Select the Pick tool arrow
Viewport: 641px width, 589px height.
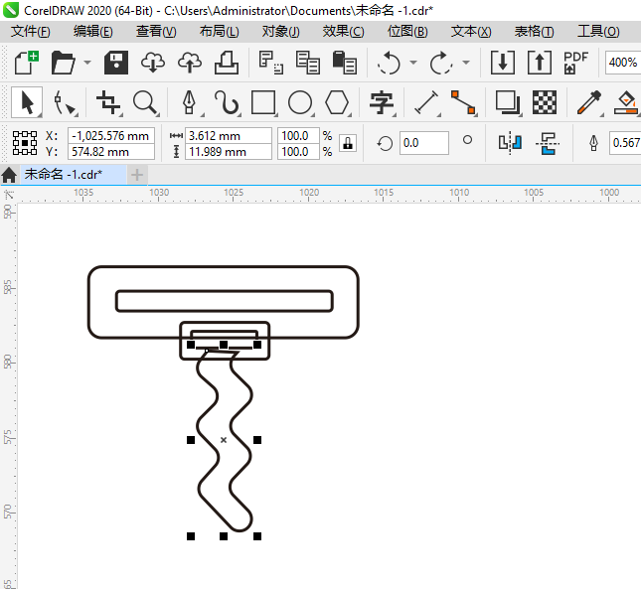tap(27, 102)
